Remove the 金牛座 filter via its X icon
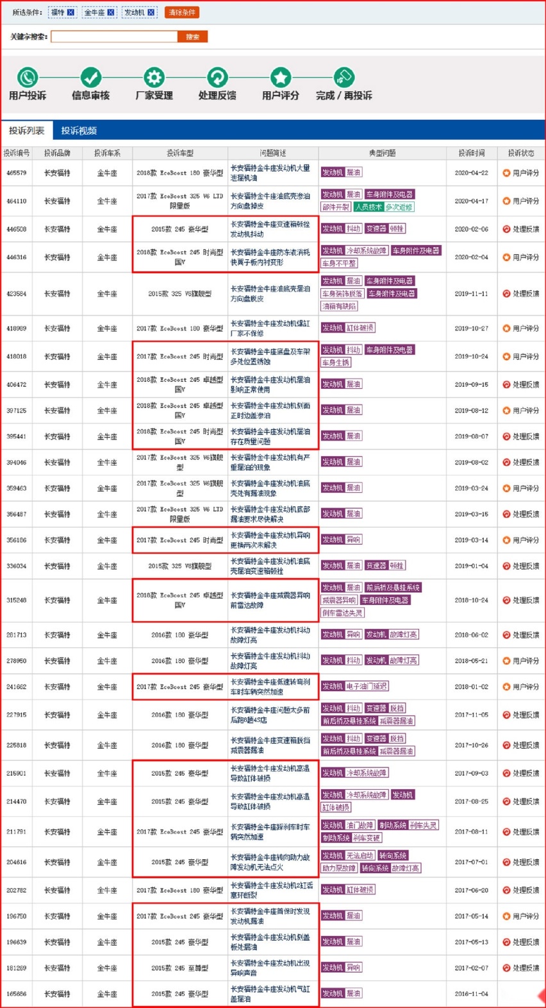The width and height of the screenshot is (546, 1008). [x=111, y=12]
